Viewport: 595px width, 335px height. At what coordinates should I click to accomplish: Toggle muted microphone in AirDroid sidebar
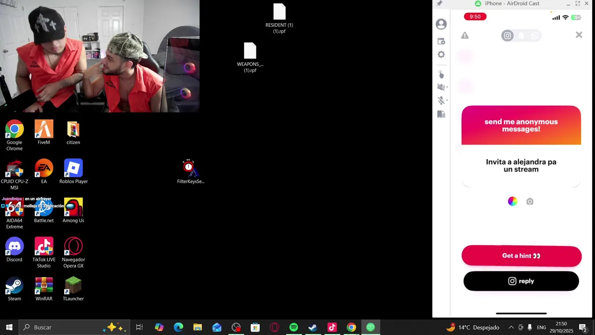[x=441, y=100]
